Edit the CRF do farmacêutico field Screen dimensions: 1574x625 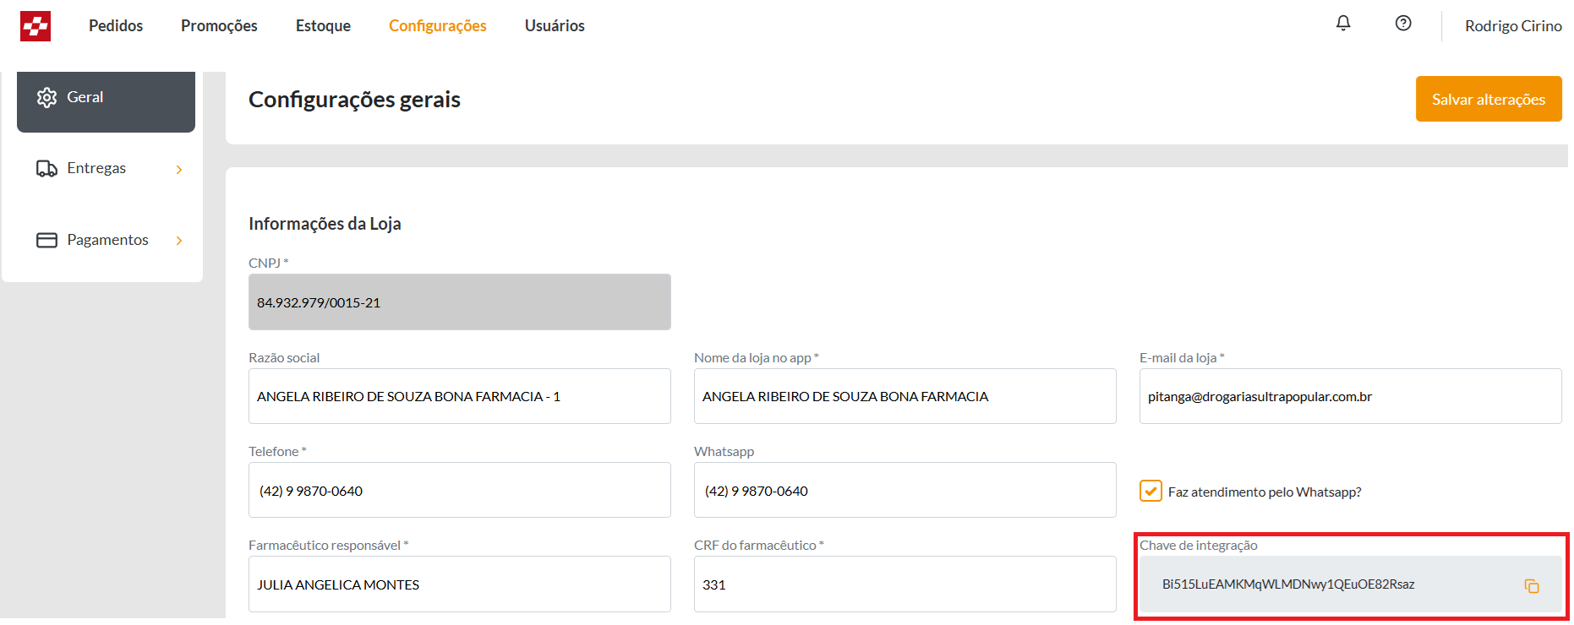tap(905, 584)
